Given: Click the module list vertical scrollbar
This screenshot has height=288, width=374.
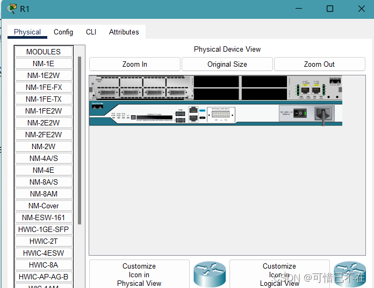Looking at the screenshot, I should point(80,141).
